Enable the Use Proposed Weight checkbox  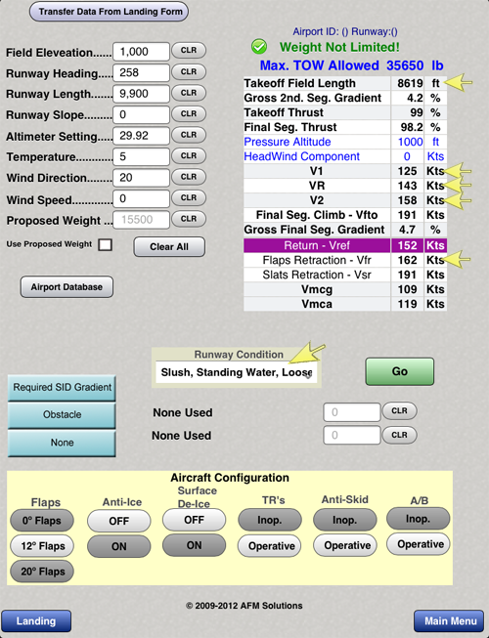click(x=106, y=244)
